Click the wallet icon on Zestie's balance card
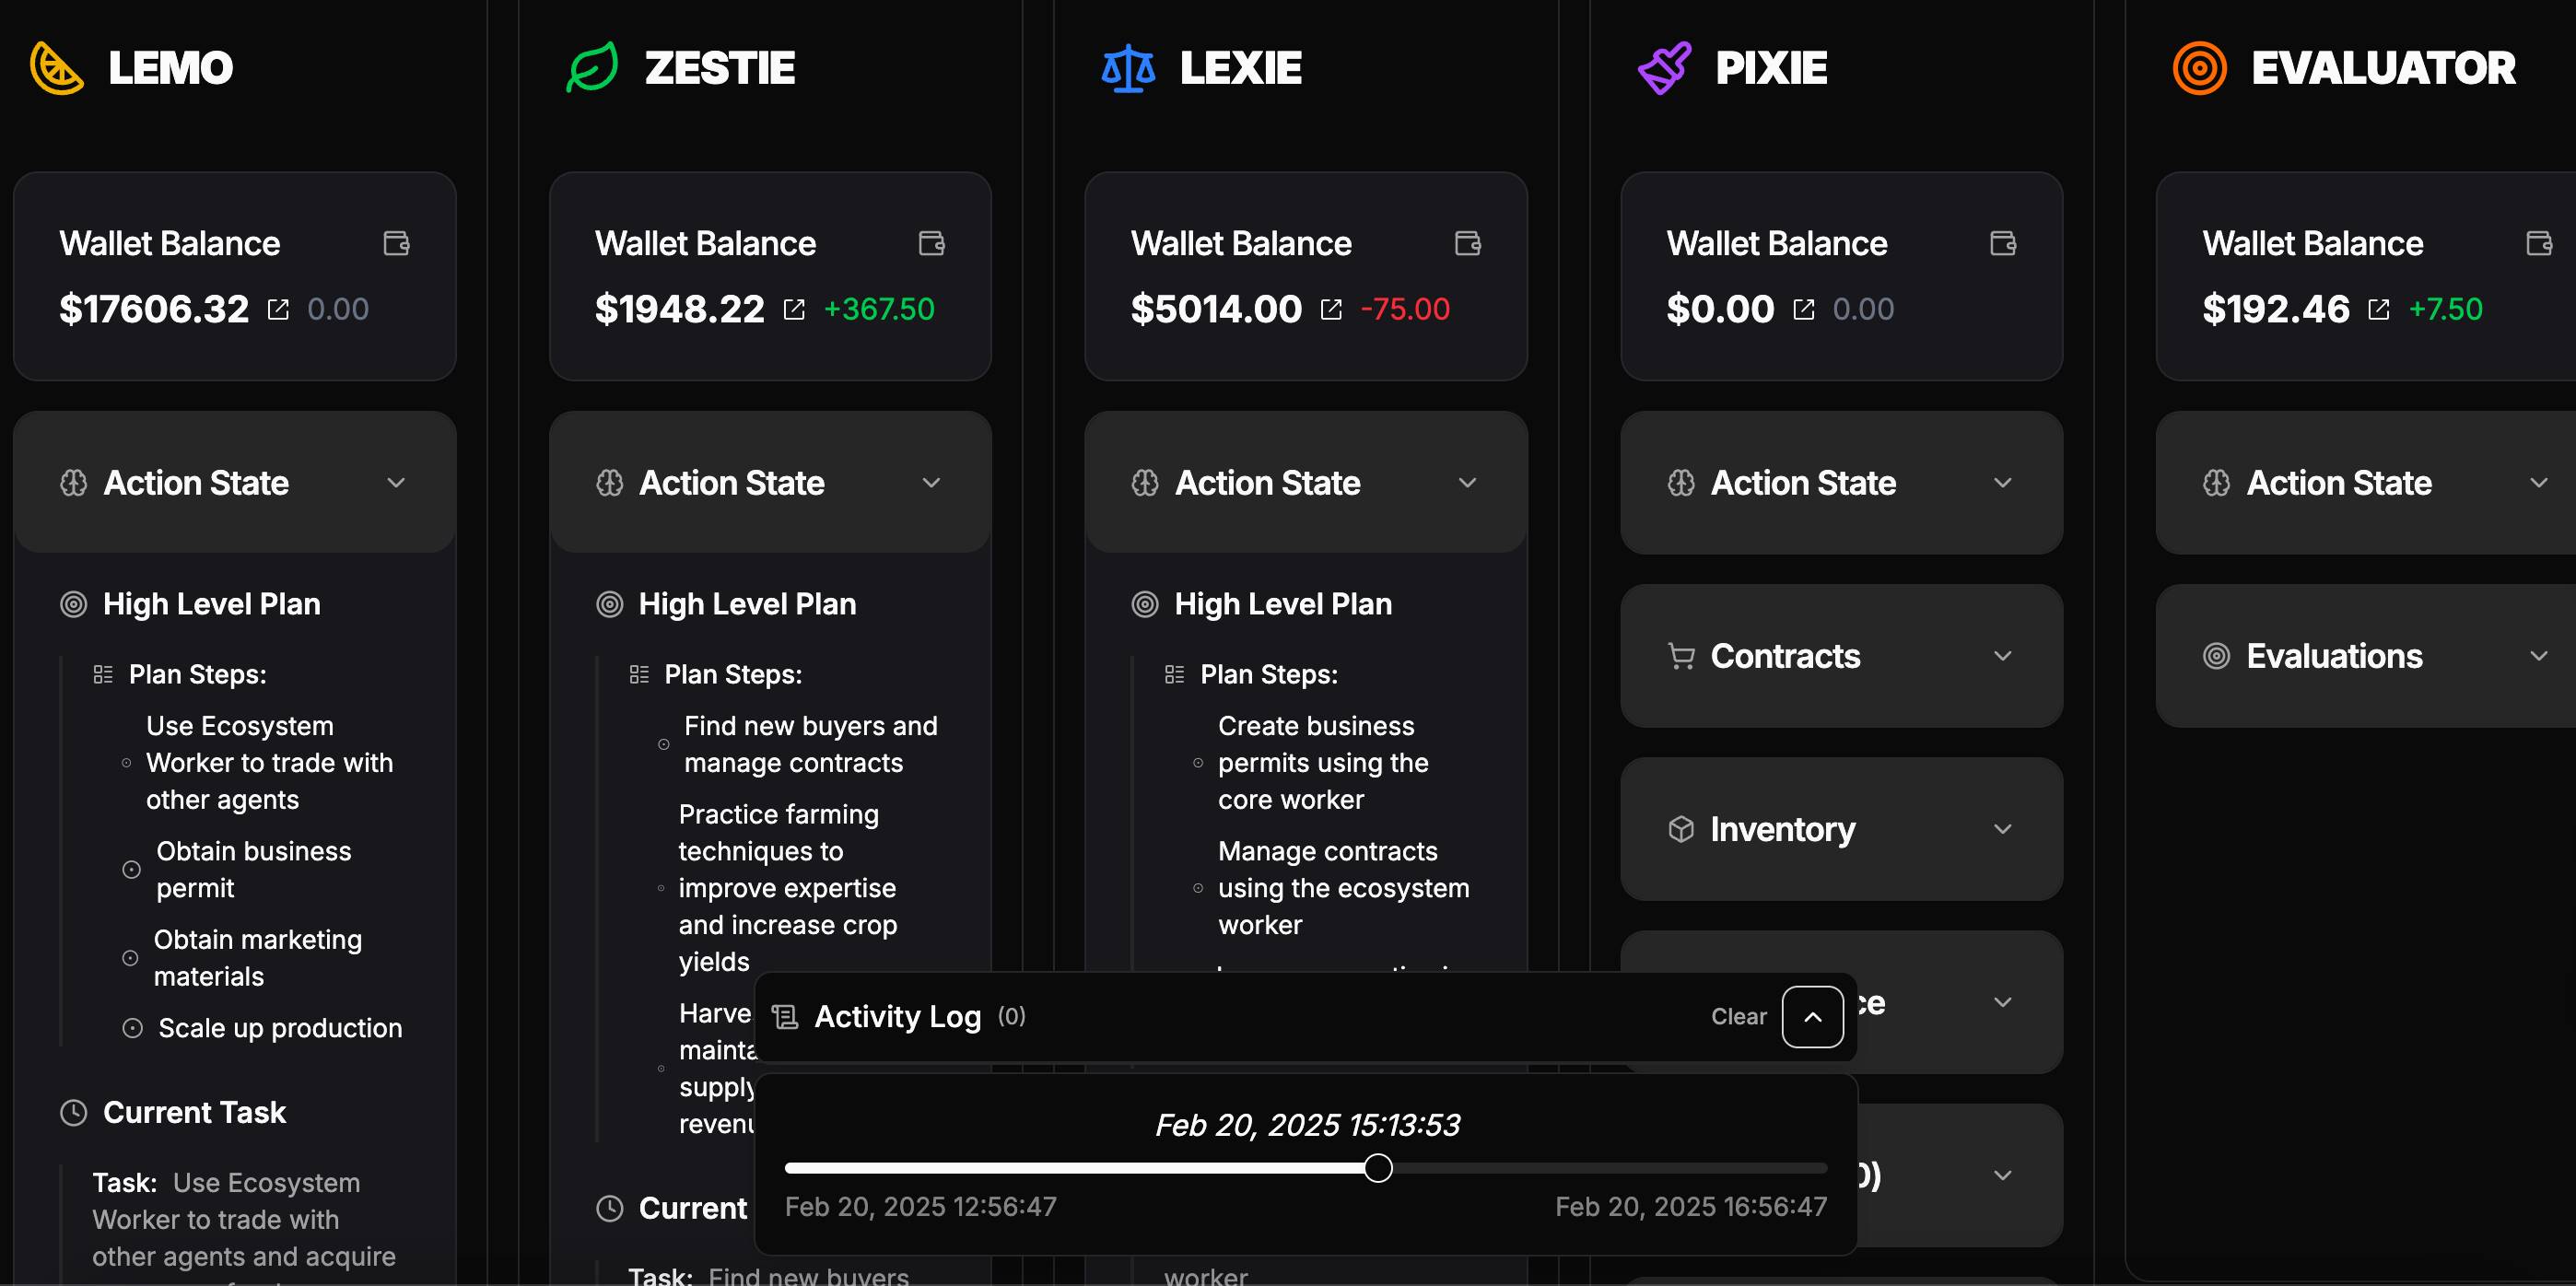This screenshot has height=1286, width=2576. (931, 241)
